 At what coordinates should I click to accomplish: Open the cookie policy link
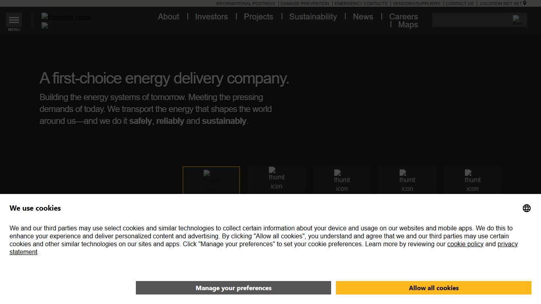[x=465, y=244]
